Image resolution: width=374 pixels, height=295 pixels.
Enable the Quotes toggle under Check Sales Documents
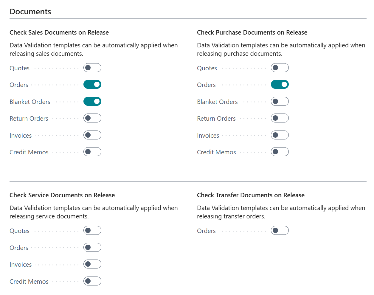(92, 68)
